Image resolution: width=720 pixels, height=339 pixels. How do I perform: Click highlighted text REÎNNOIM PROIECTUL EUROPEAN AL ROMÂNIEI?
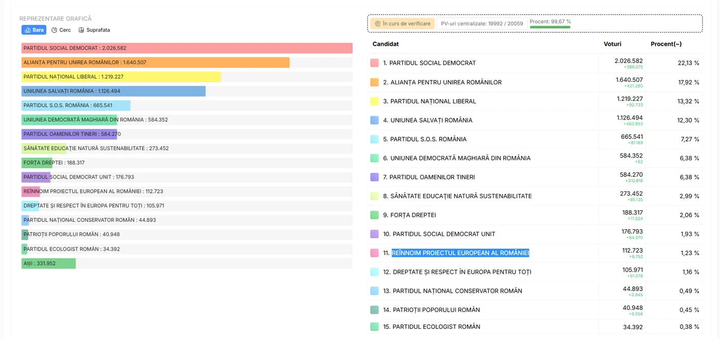click(460, 253)
